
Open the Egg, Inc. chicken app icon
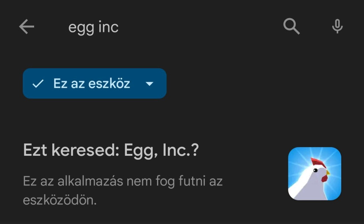[x=314, y=173]
